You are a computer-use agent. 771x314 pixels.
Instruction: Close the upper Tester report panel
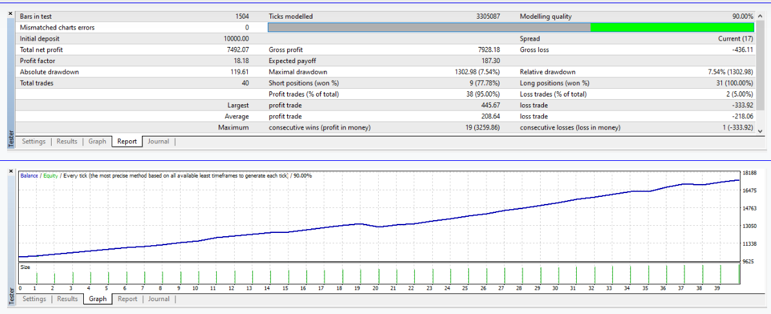pyautogui.click(x=11, y=14)
